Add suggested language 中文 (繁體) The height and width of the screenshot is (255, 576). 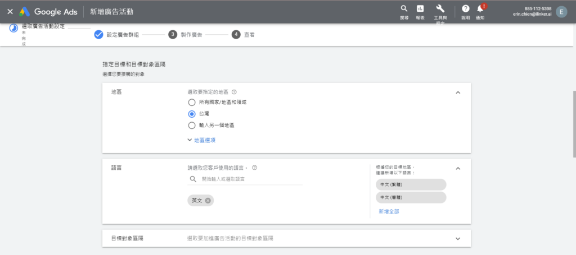point(411,185)
